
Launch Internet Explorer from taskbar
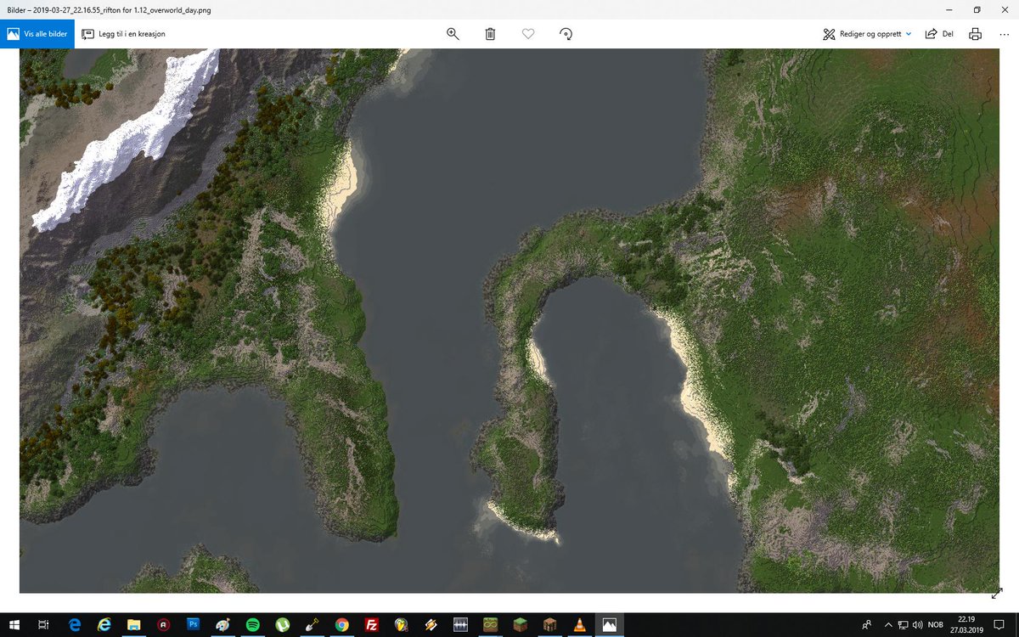click(104, 625)
